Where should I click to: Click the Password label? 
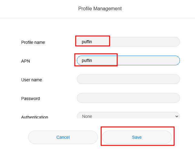tap(31, 99)
